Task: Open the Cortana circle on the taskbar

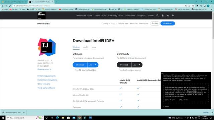Action: pos(46,118)
